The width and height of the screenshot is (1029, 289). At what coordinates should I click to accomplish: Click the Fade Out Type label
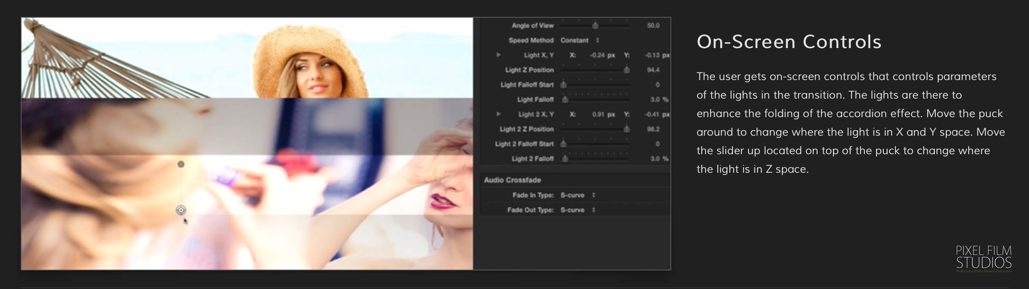pos(531,210)
